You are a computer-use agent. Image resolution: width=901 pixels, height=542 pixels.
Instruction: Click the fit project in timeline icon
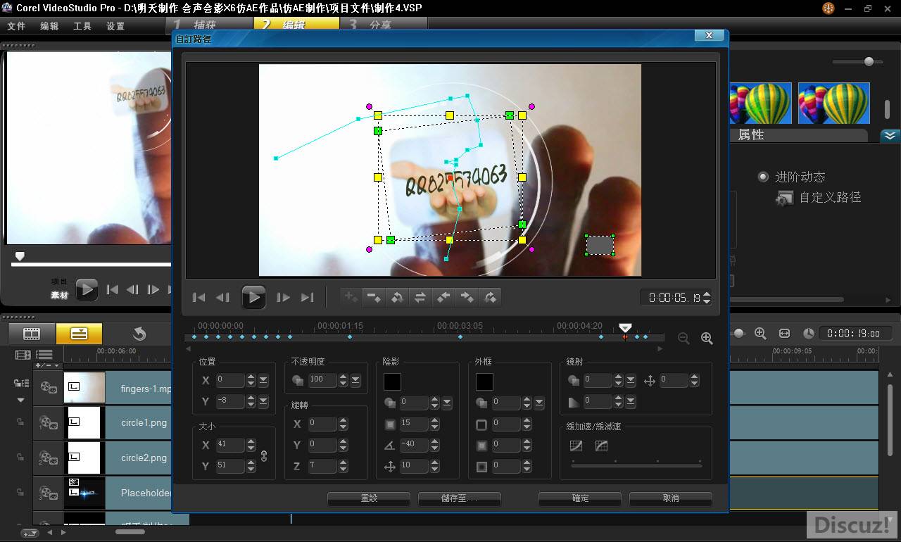click(x=784, y=334)
